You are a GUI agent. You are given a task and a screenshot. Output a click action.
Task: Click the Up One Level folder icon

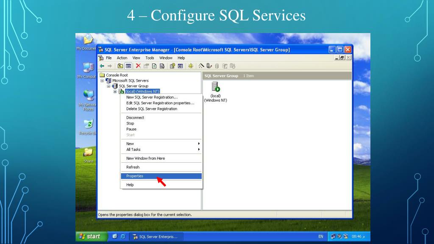[x=120, y=66]
